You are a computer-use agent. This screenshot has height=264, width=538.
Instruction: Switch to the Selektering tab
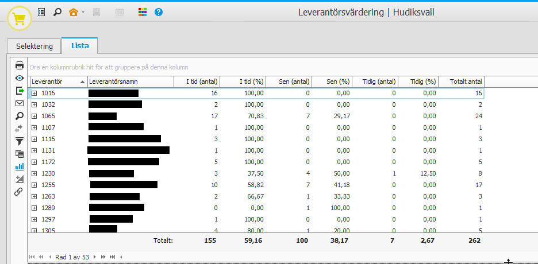pyautogui.click(x=34, y=46)
